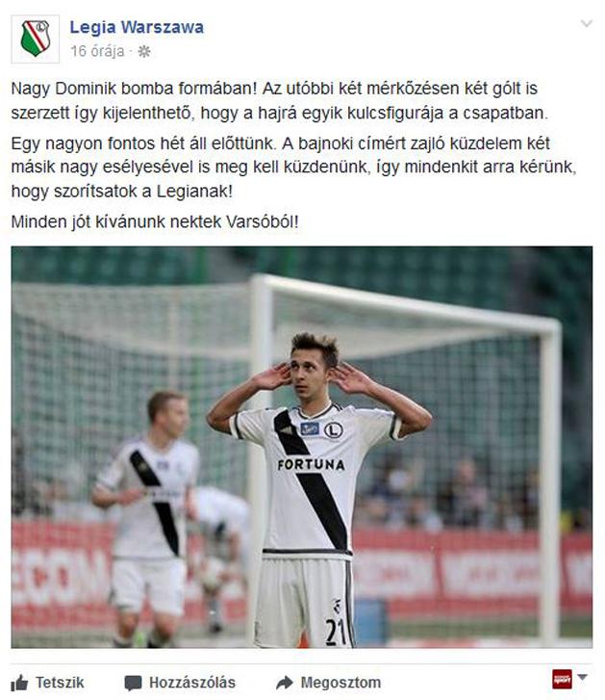Open the Legia Warszawa crest profile picture
The height and width of the screenshot is (700, 605).
(x=36, y=39)
